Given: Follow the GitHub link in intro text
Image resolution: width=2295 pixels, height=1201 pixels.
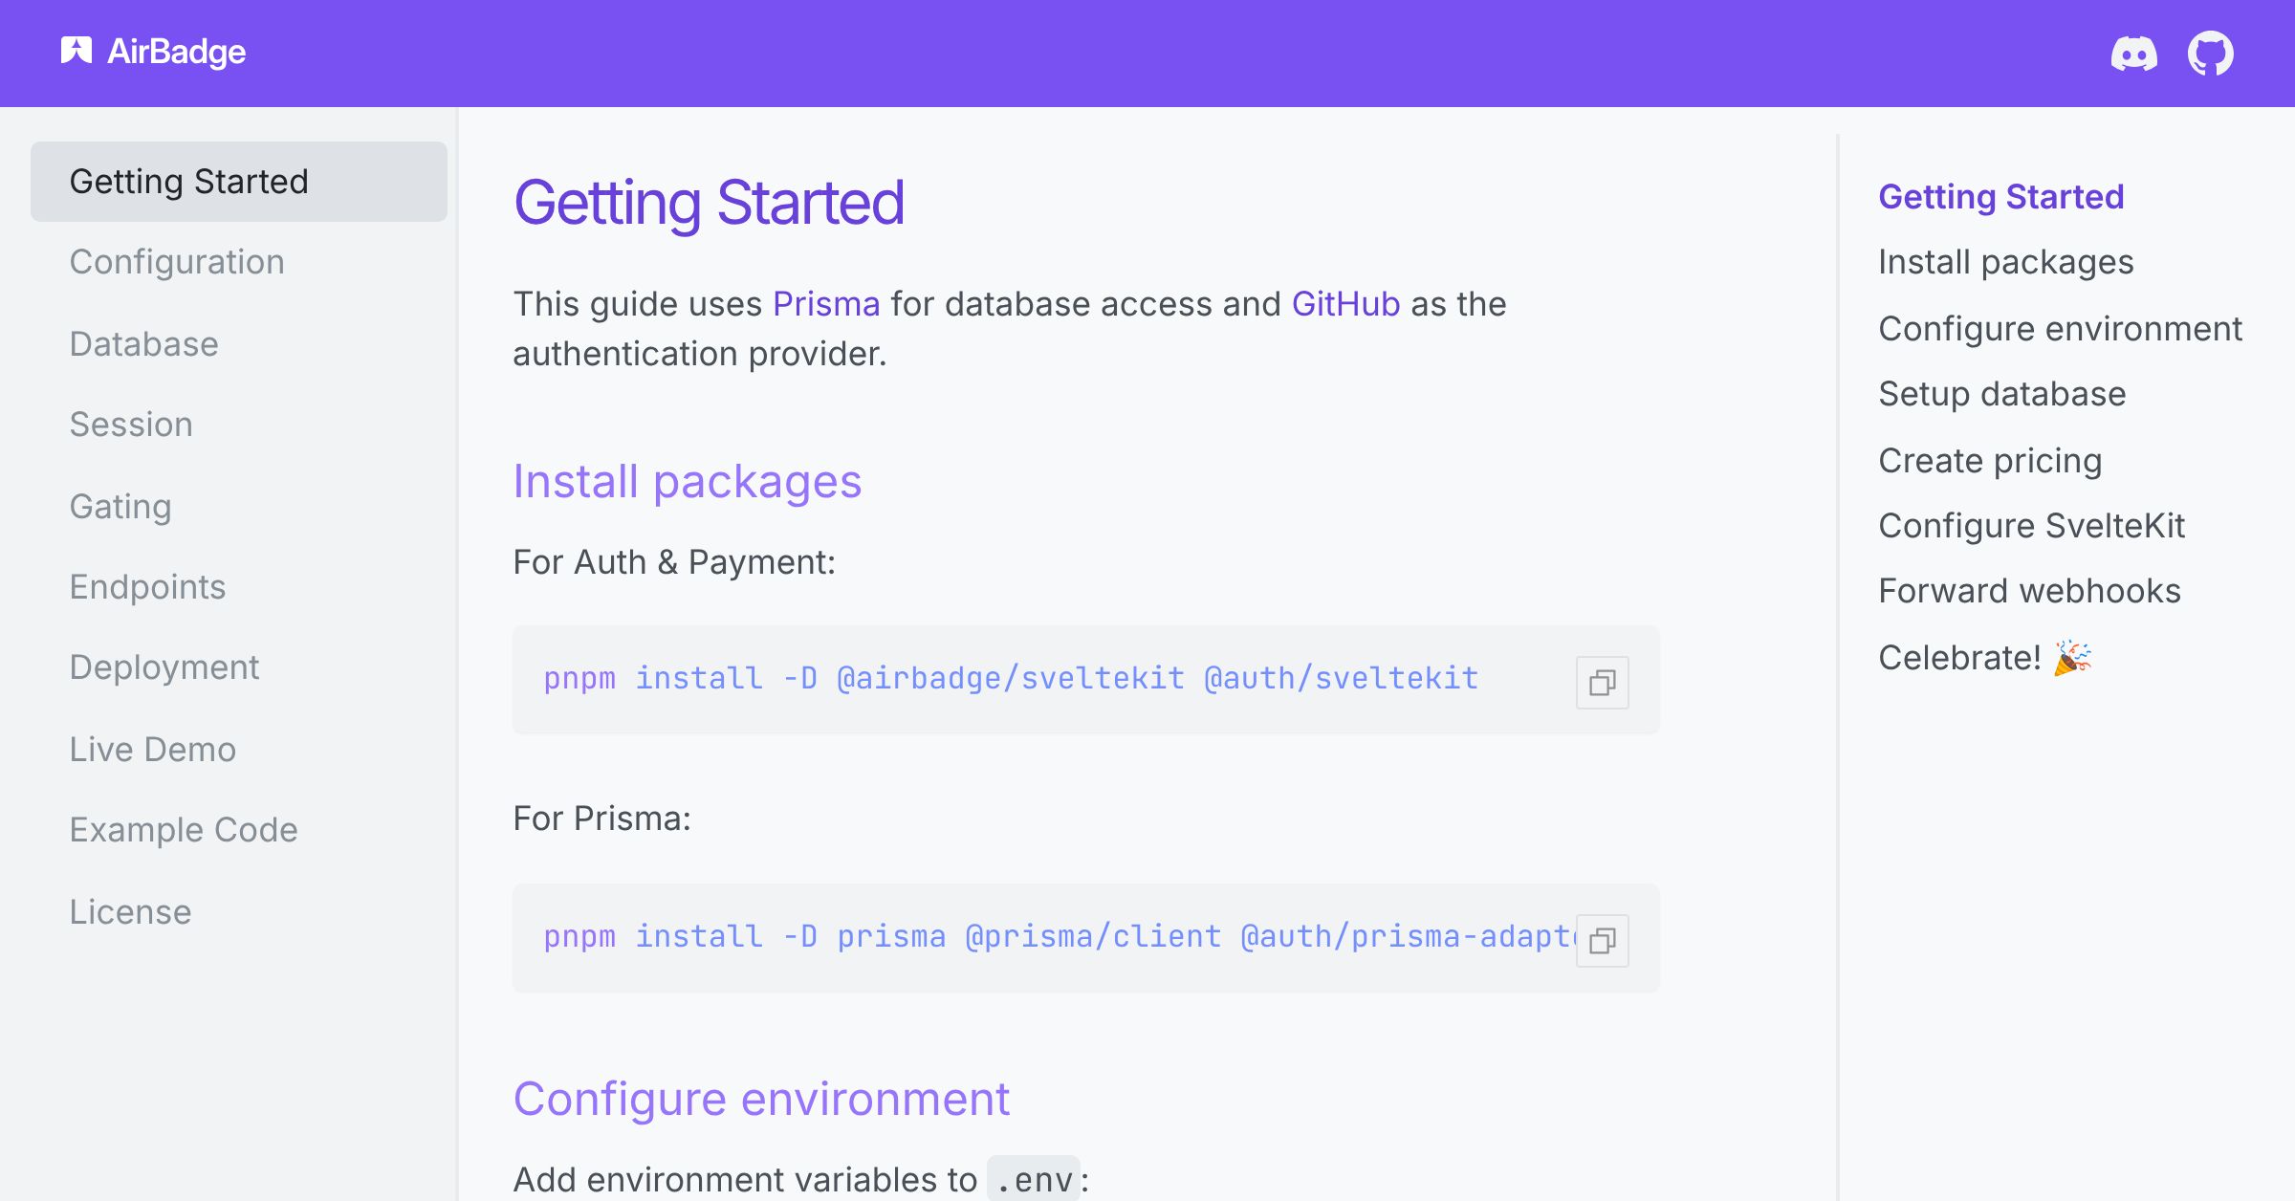Looking at the screenshot, I should click(x=1345, y=304).
